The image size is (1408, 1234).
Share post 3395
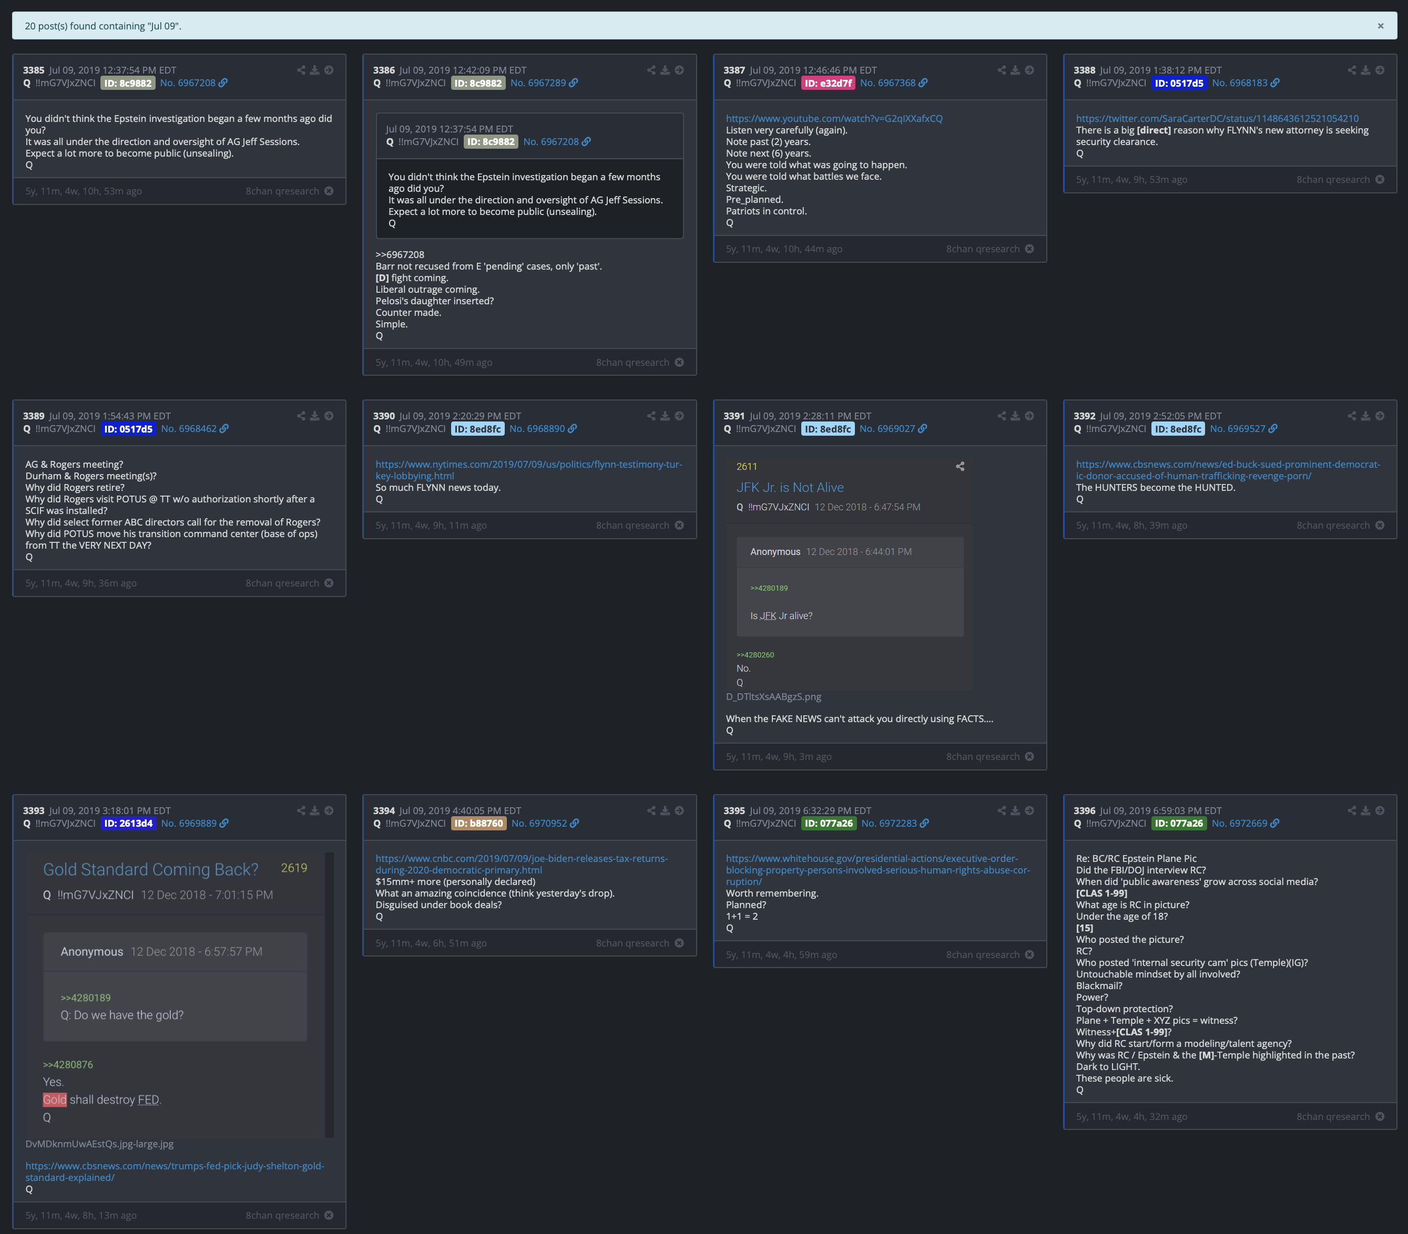pos(1002,810)
